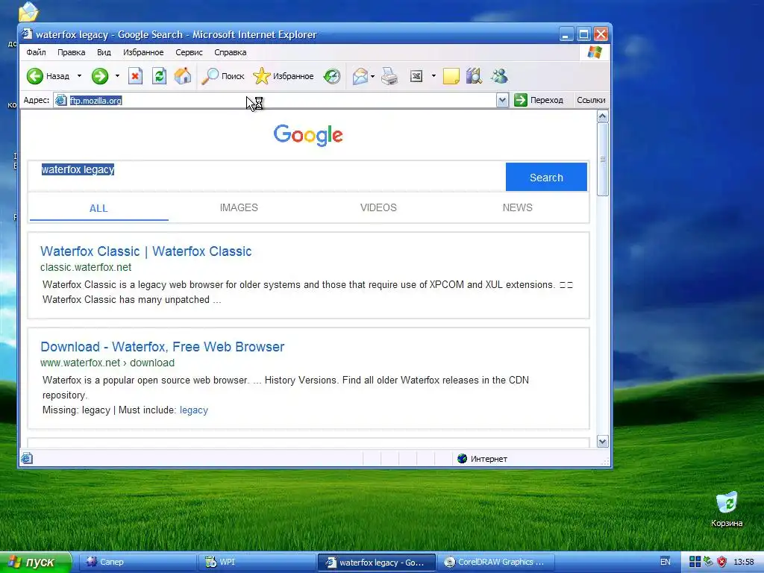Open the Вид menu
Viewport: 764px width, 573px height.
(x=104, y=52)
